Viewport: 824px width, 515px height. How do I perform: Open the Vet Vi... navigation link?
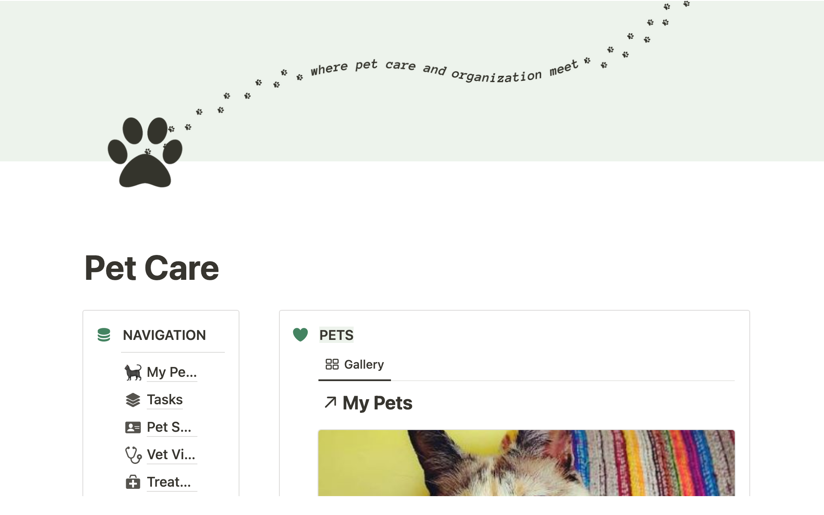(171, 454)
